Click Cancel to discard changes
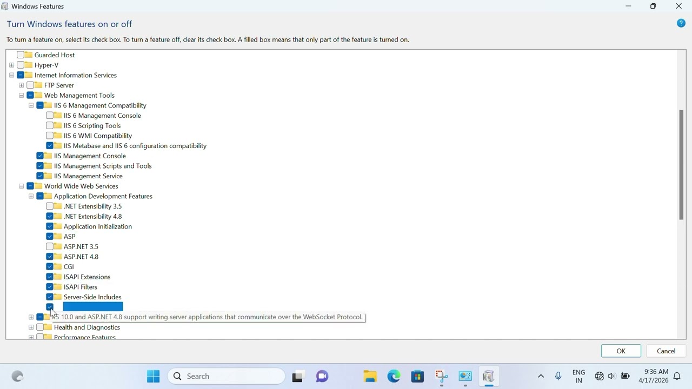The height and width of the screenshot is (389, 692). coord(666,351)
